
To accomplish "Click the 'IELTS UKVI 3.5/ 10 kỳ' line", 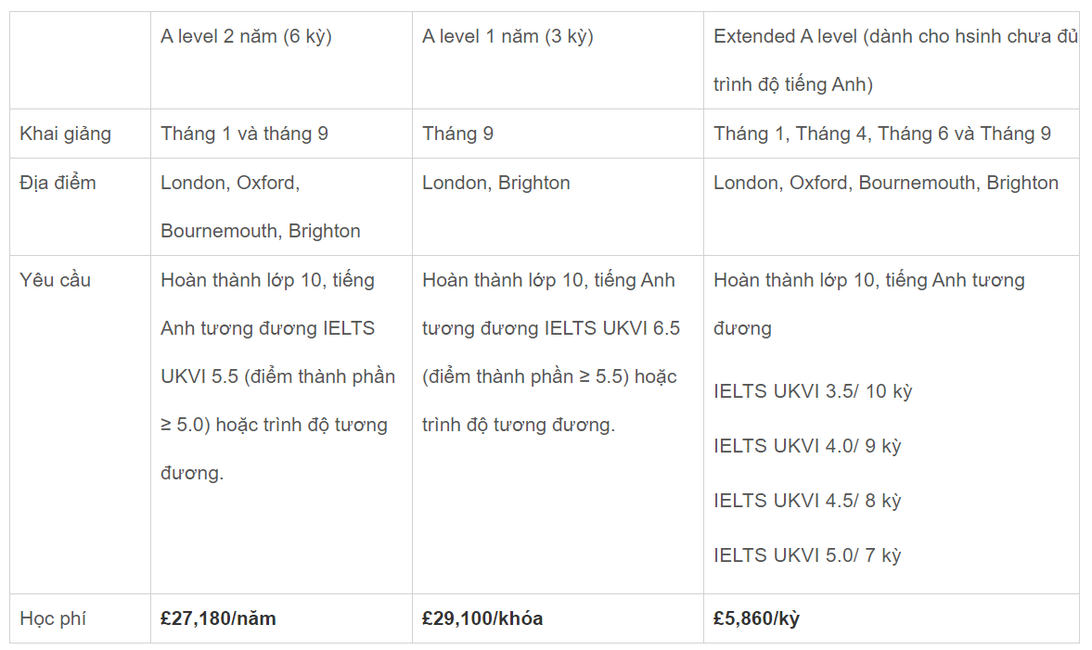I will [813, 391].
